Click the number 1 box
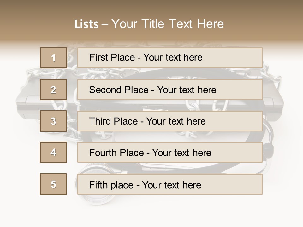303x227 pixels. [53, 58]
